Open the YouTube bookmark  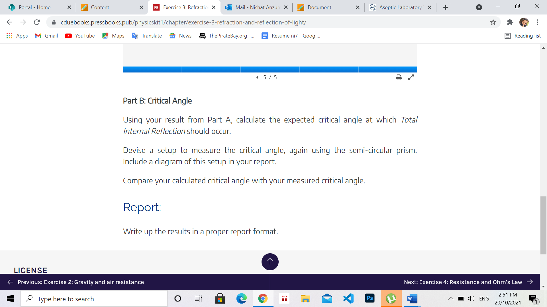[x=80, y=36]
